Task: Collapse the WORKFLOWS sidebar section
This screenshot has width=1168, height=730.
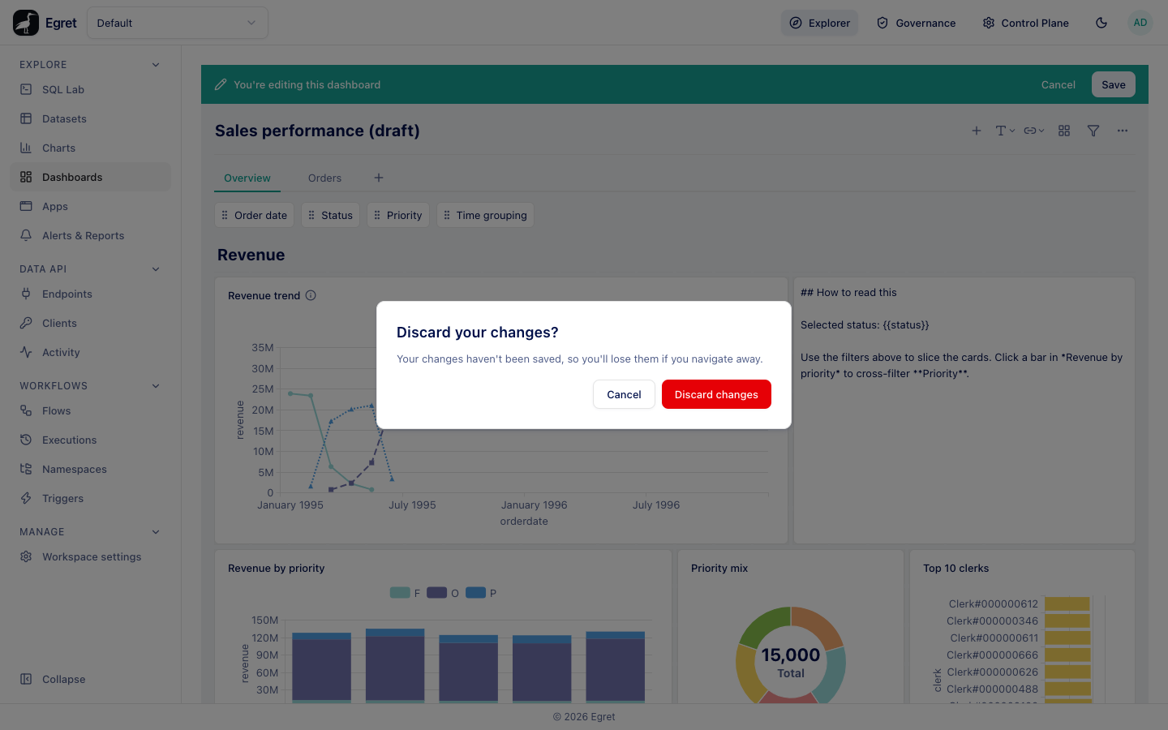Action: coord(156,386)
